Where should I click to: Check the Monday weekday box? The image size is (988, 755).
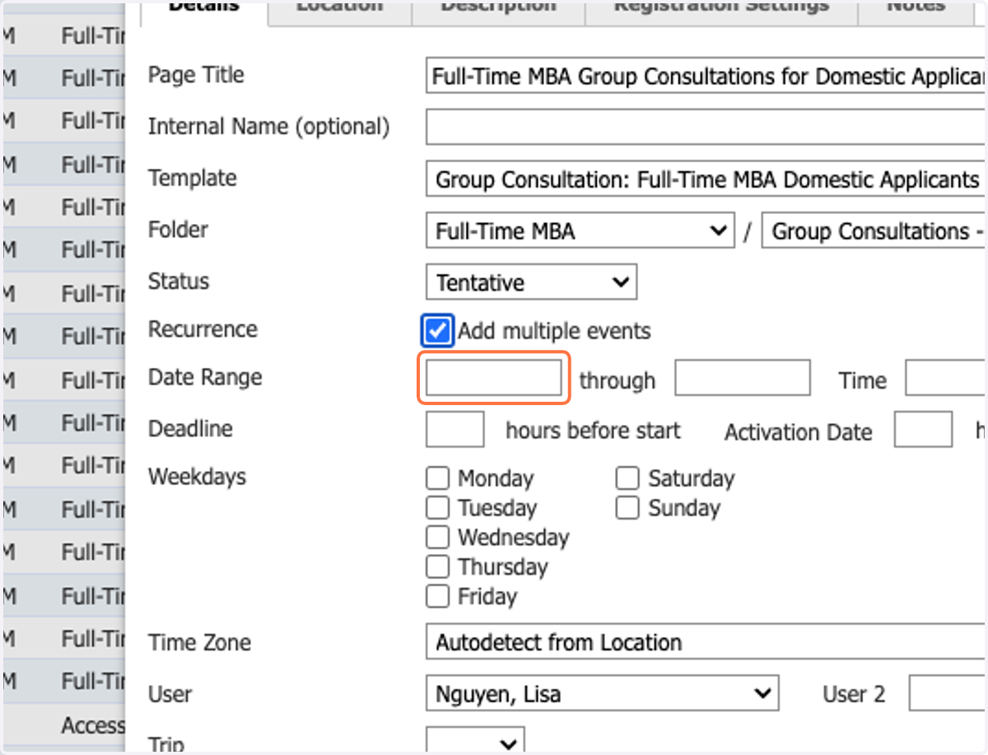click(x=438, y=478)
